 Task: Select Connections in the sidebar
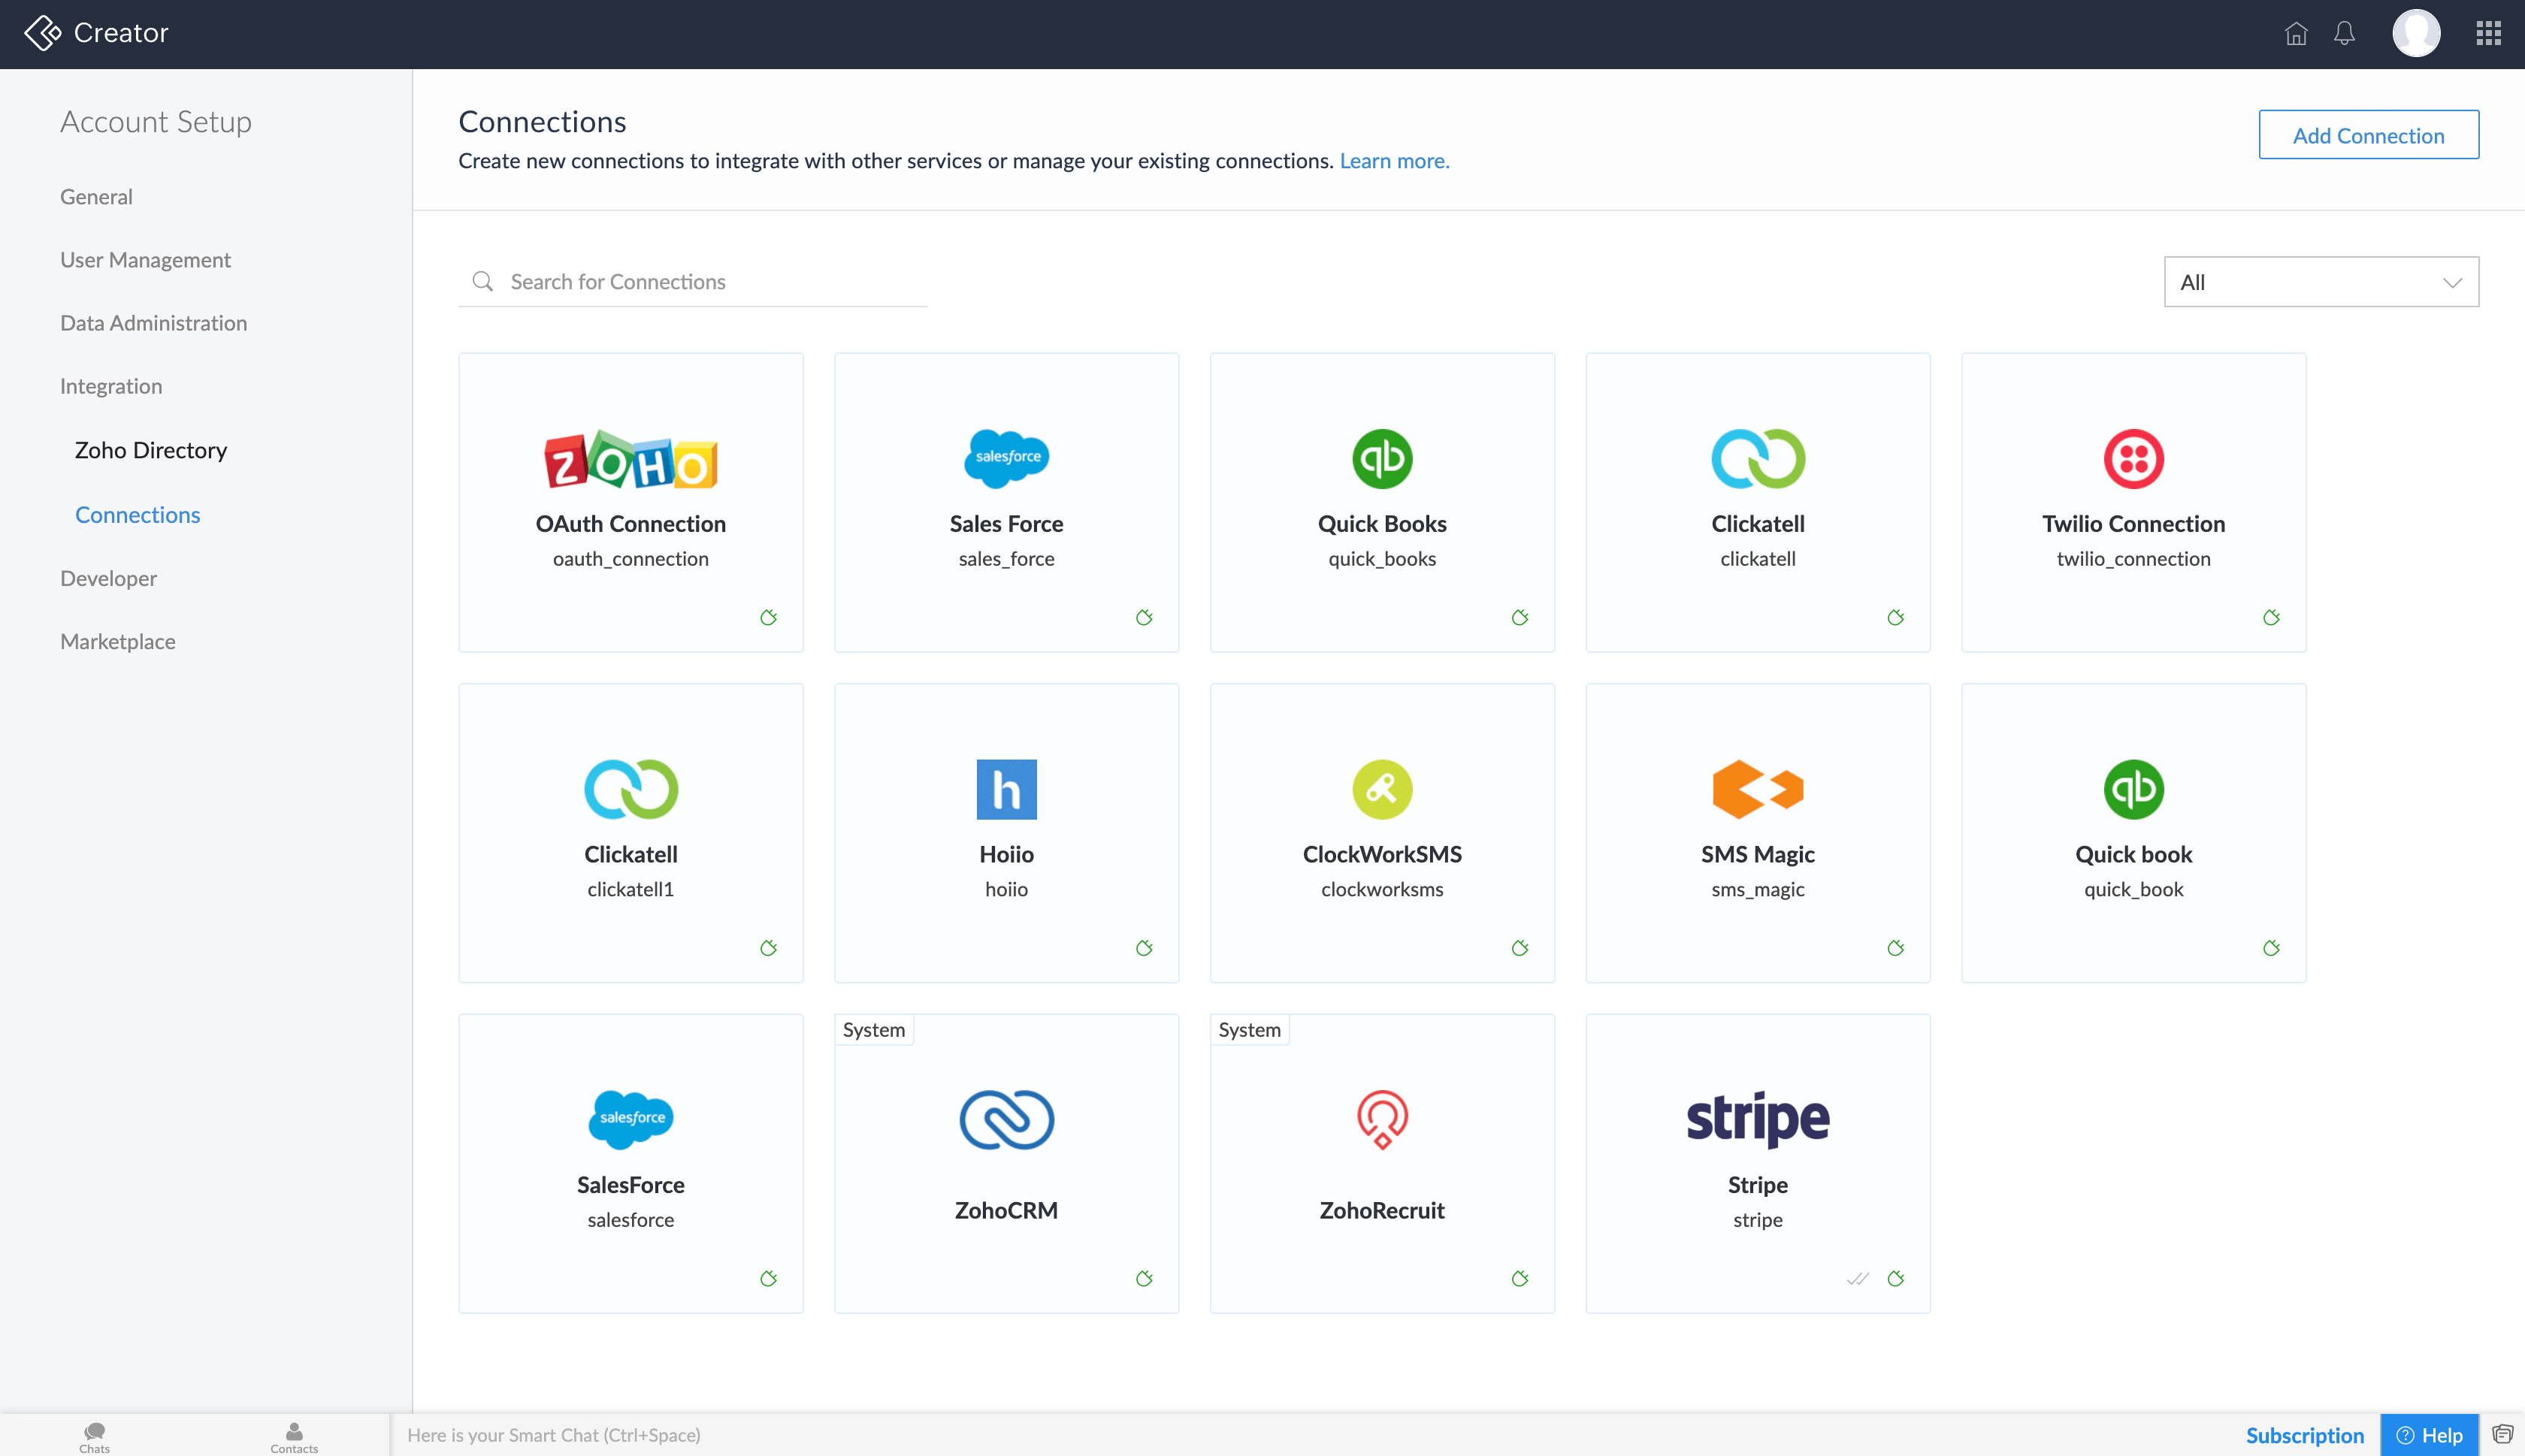click(138, 514)
